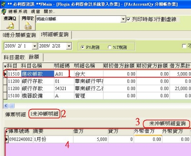Open the start date 2009/2/1 dropdown
This screenshot has height=156, width=191.
tap(35, 46)
